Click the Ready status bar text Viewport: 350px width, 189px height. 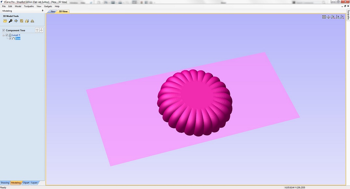pos(3,187)
